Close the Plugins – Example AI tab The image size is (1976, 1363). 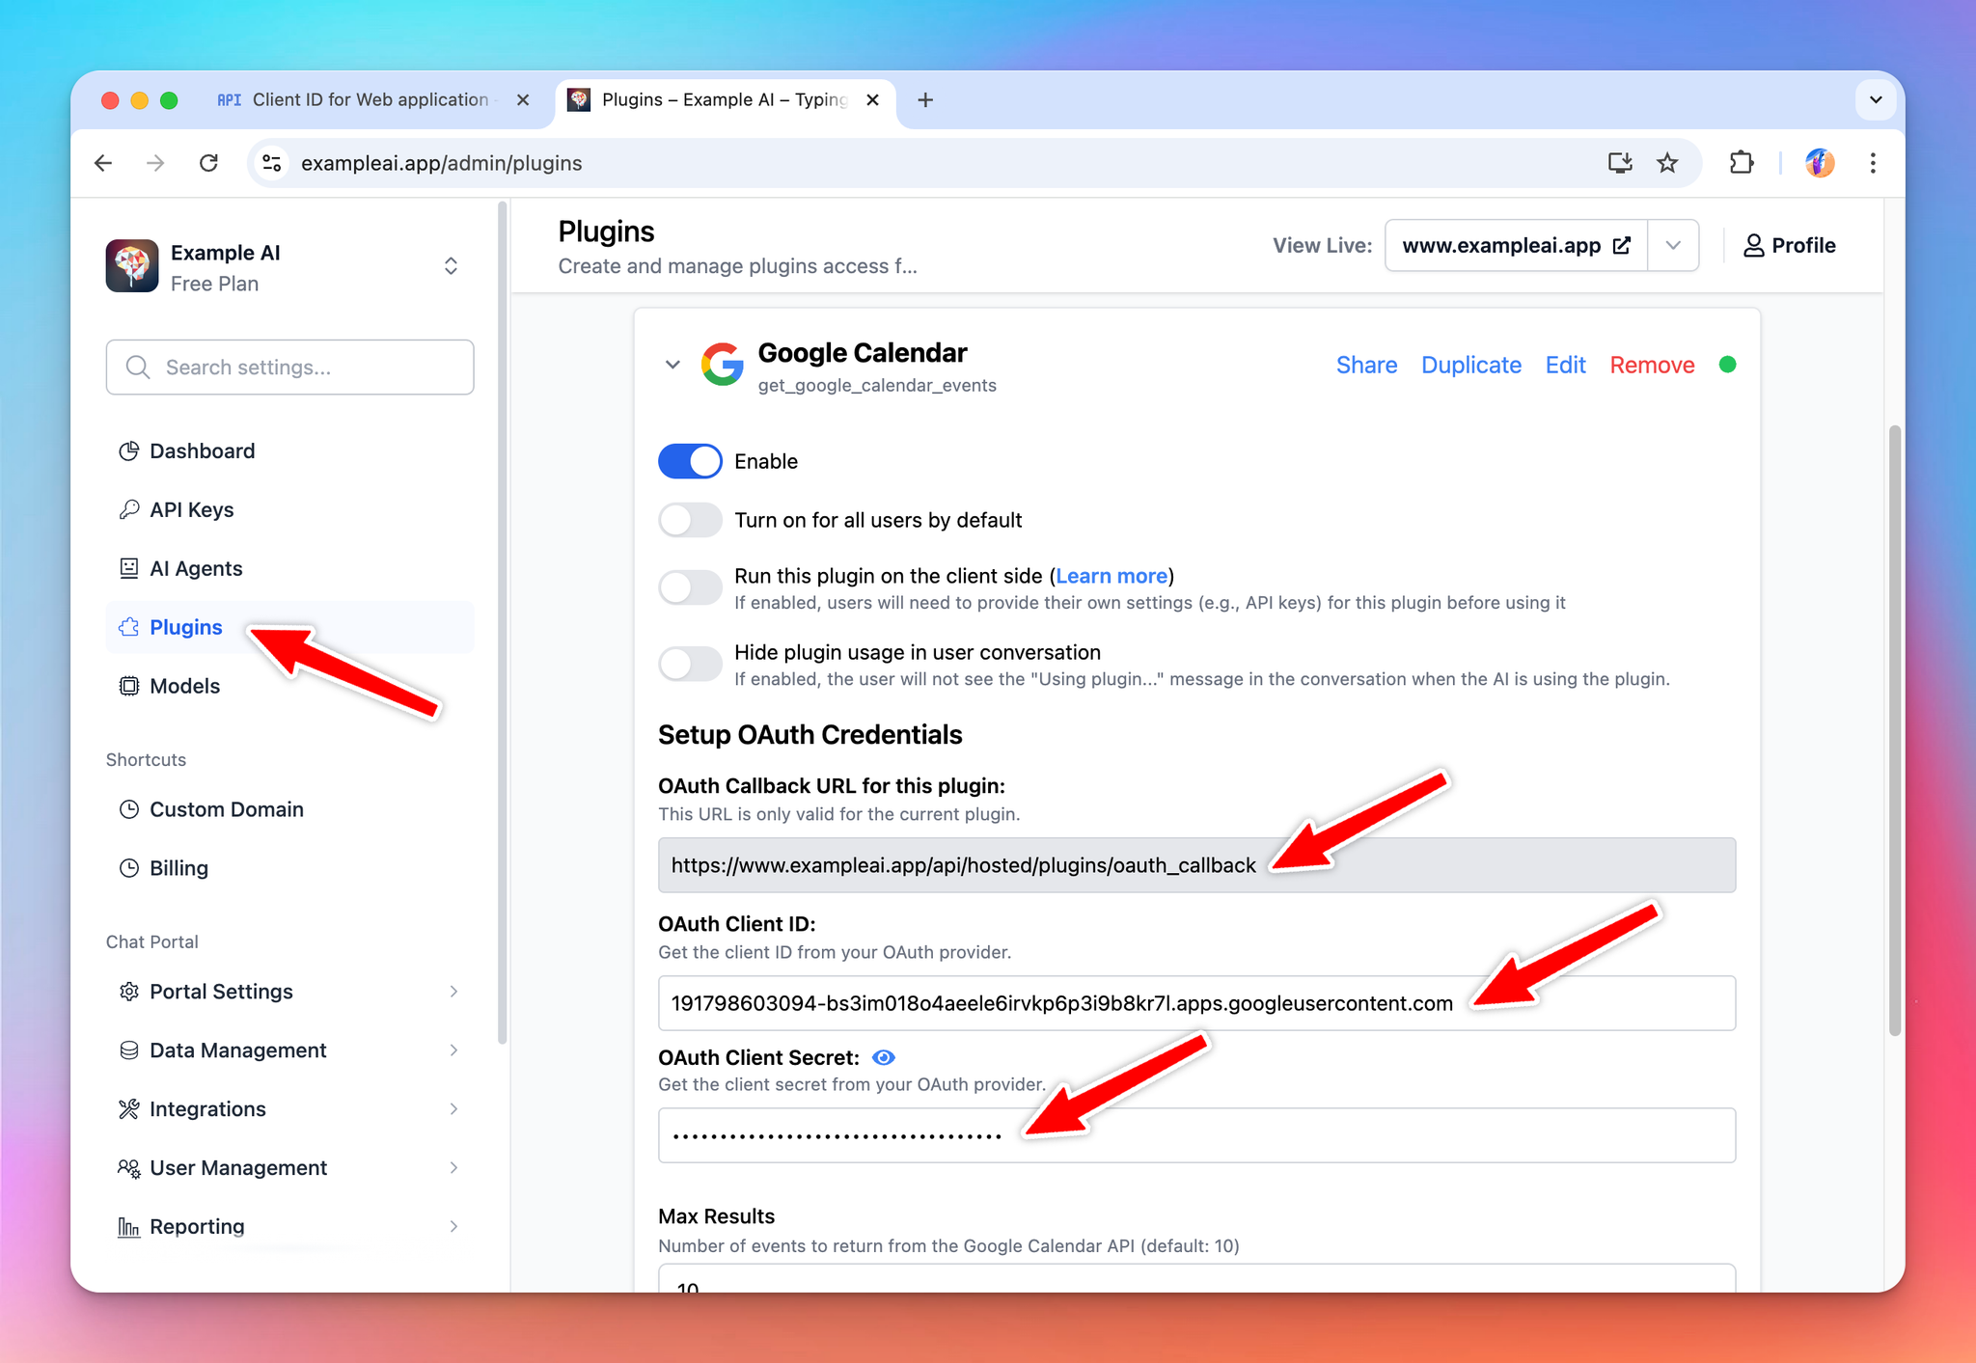pyautogui.click(x=872, y=99)
